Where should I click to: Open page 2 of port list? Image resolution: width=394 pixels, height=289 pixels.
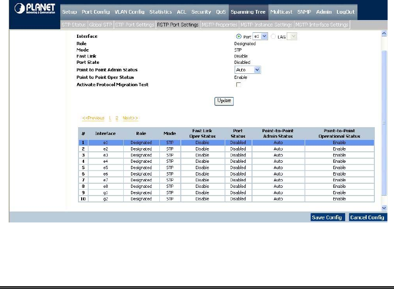[x=117, y=118]
